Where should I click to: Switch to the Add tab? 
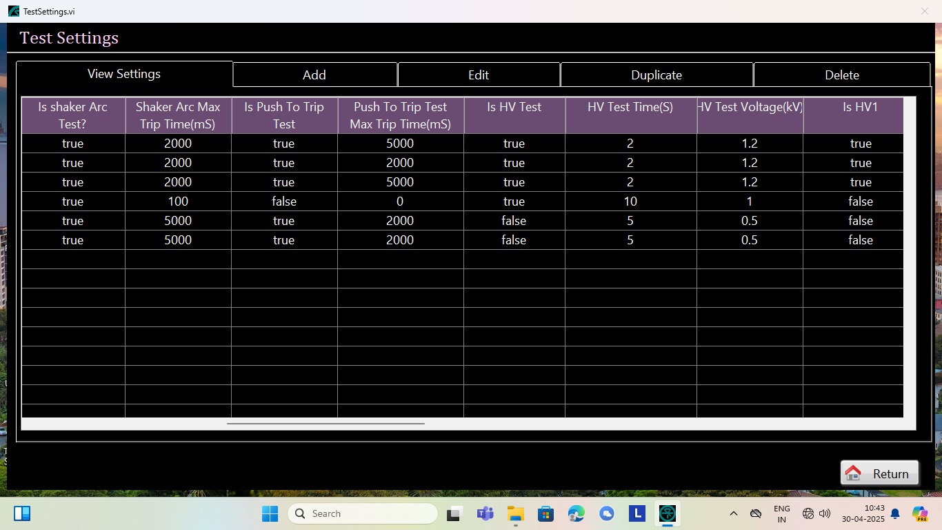[x=314, y=75]
